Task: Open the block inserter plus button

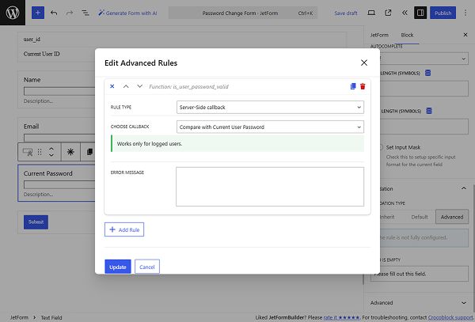Action: tap(38, 13)
